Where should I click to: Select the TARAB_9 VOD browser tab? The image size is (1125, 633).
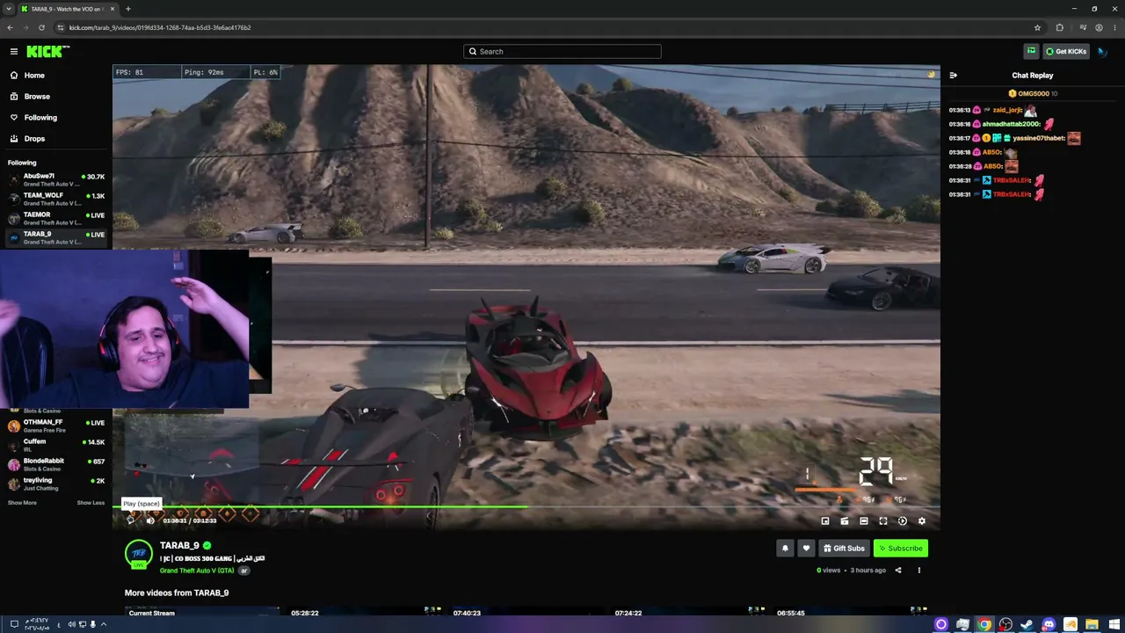click(69, 9)
